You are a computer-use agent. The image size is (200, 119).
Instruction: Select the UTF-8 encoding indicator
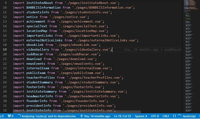tap(155, 116)
